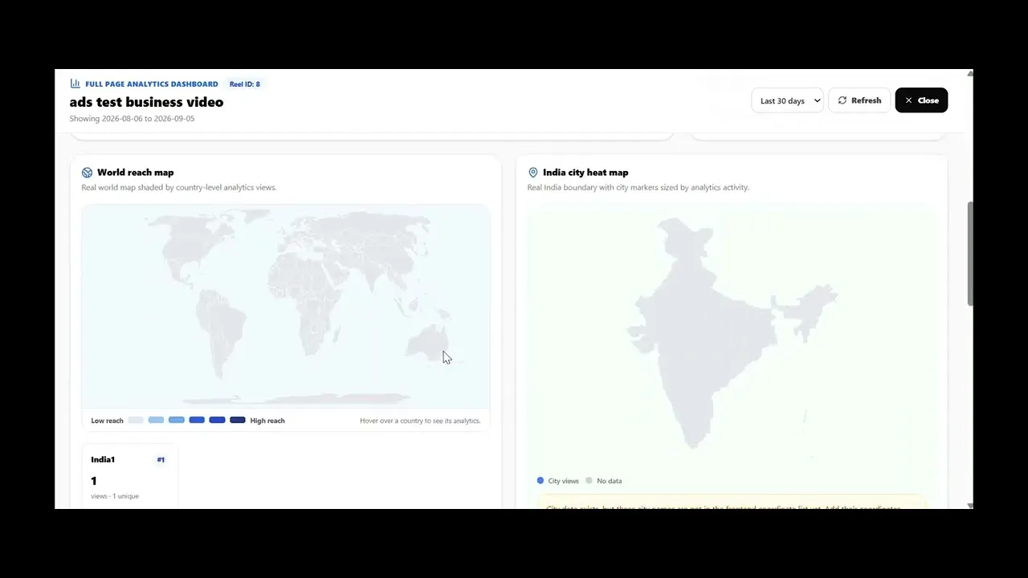Click the #1 rank badge on India1 card

(161, 460)
